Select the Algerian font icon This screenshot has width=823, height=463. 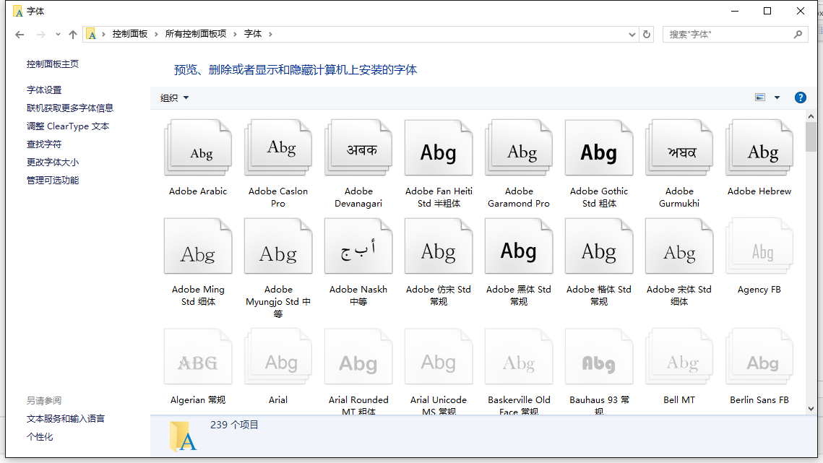pos(198,356)
